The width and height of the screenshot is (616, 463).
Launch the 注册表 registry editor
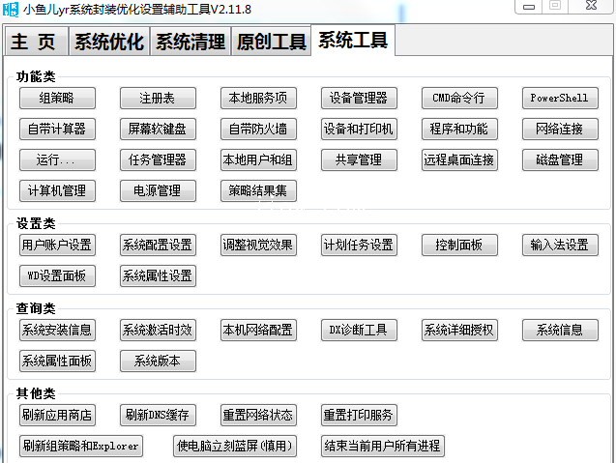pos(158,99)
